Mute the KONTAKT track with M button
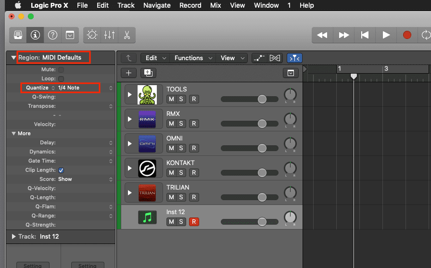Viewport: 431px width, 268px height. click(171, 173)
